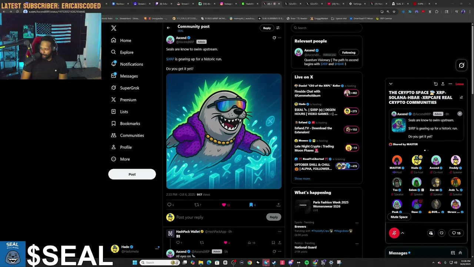474x267 pixels.
Task: Click comment icon under main post
Action: (x=169, y=205)
